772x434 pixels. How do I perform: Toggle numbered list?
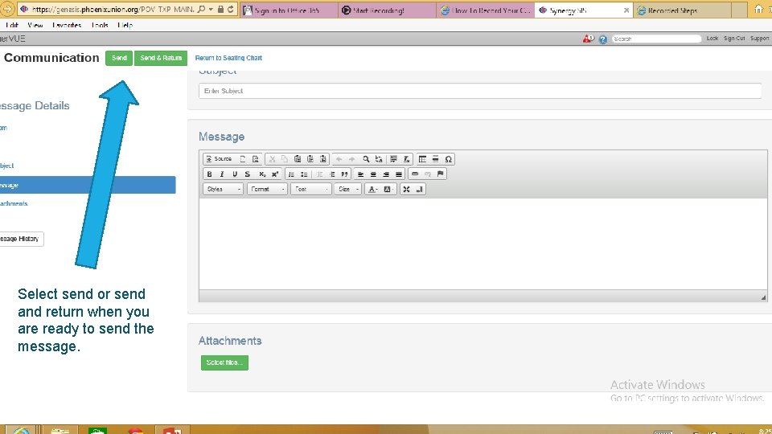tap(291, 174)
